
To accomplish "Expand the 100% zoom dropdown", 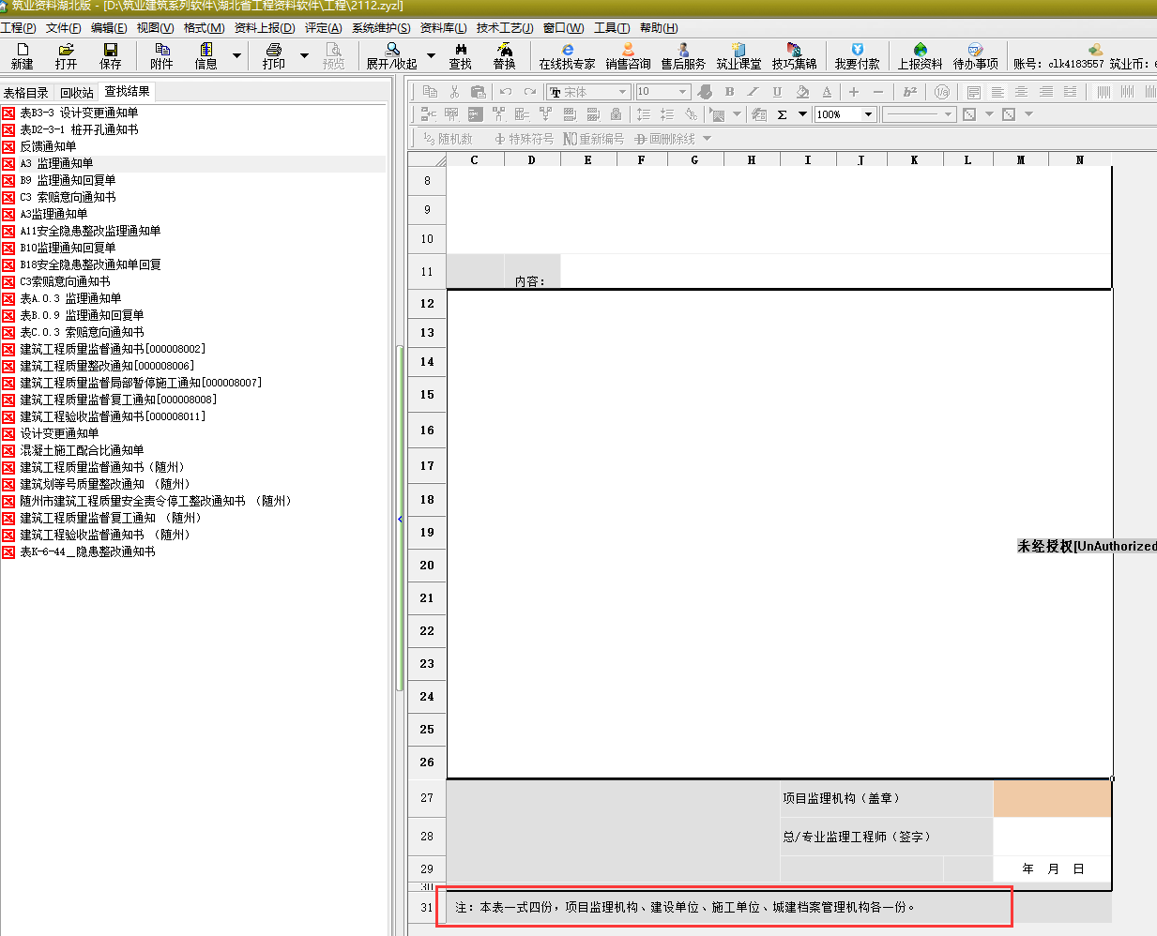I will 868,114.
